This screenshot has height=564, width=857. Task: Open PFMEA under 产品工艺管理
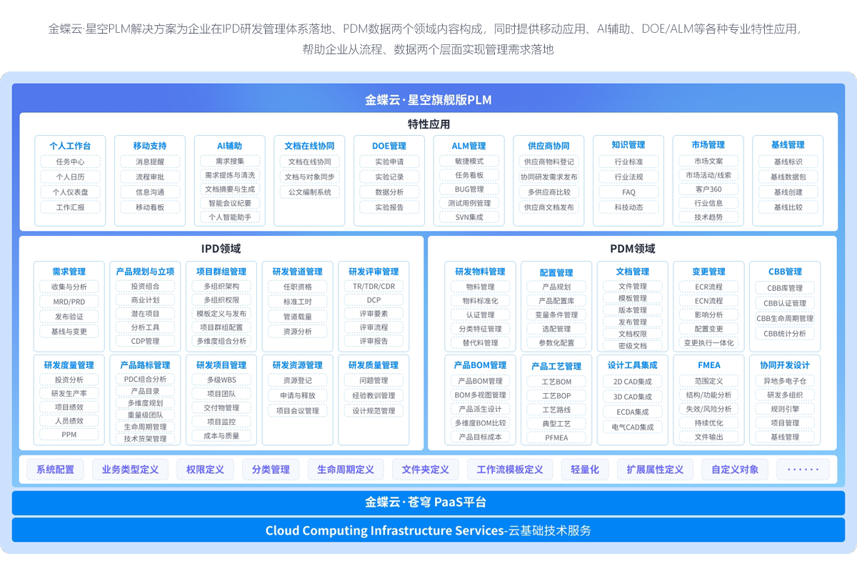(556, 437)
